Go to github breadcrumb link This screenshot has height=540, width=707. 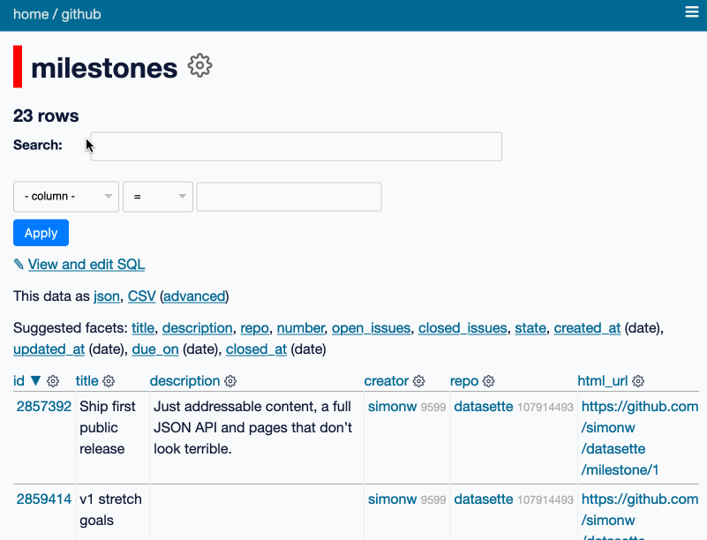(x=81, y=14)
